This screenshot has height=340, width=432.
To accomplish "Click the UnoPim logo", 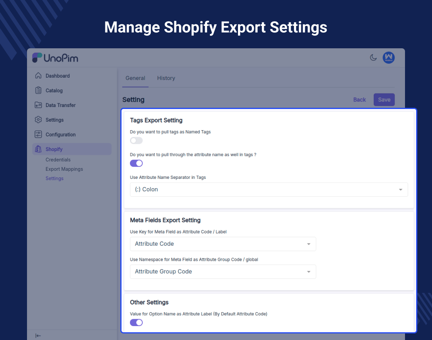I will click(x=55, y=58).
